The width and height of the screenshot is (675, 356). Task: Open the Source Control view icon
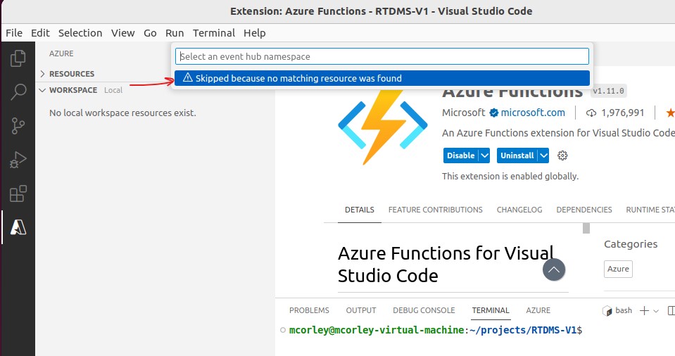18,126
